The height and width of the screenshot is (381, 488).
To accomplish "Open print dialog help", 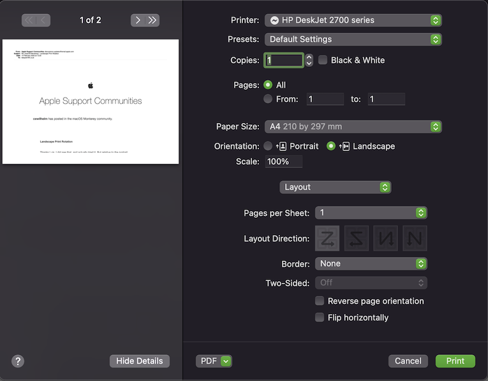I will pos(18,361).
